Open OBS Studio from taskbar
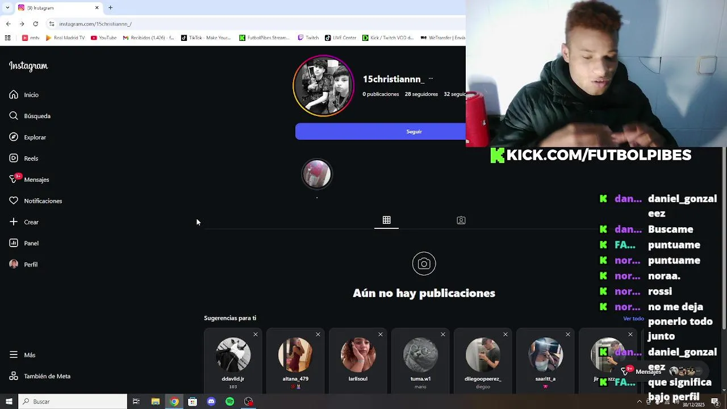Screen dimensions: 727x409 [x=248, y=402]
